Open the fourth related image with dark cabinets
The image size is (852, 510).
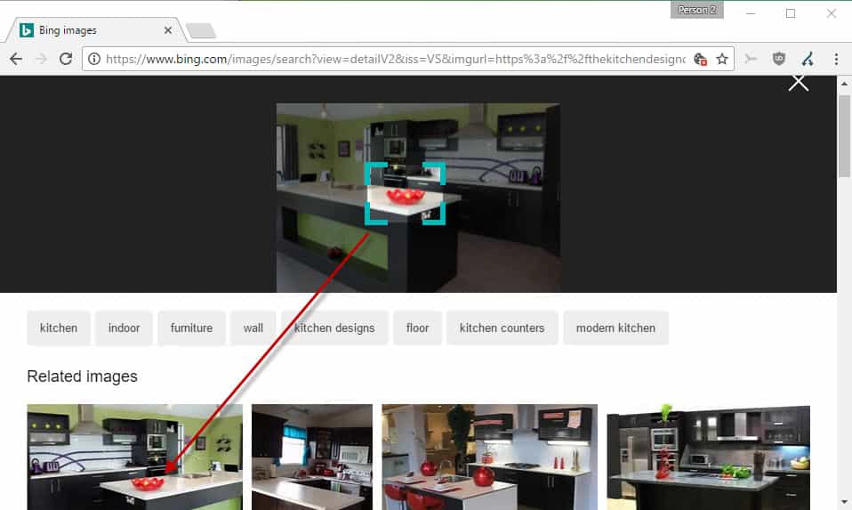pos(709,457)
